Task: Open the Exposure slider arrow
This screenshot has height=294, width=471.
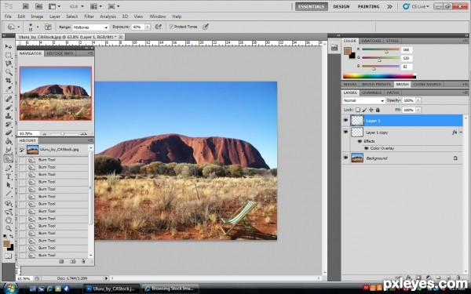Action: (x=148, y=27)
